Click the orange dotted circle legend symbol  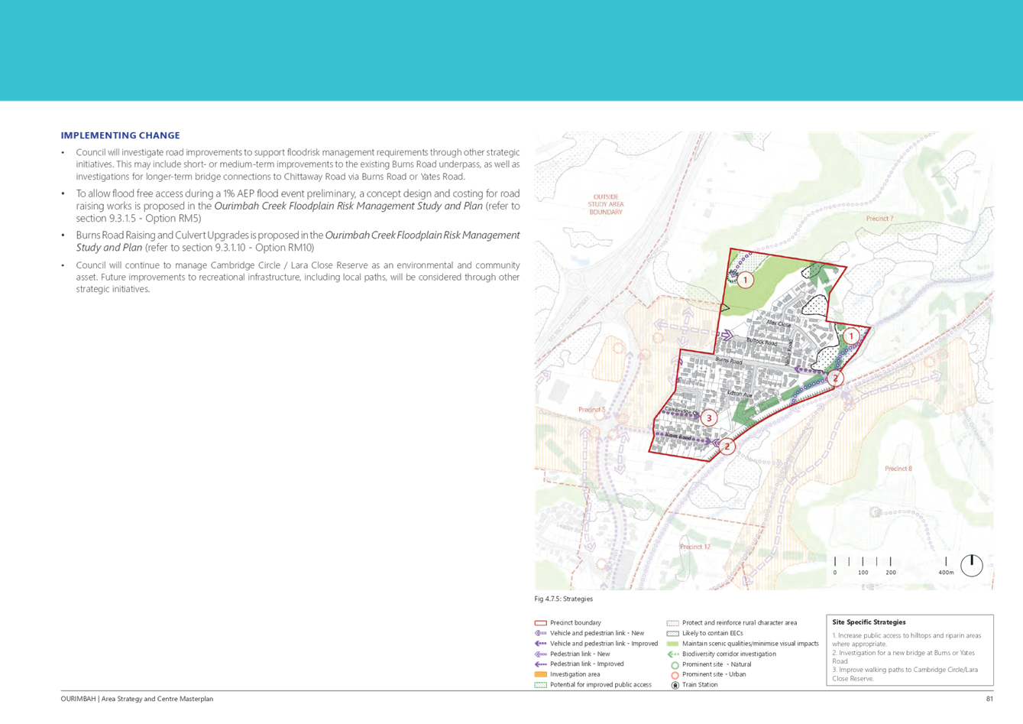(x=674, y=675)
